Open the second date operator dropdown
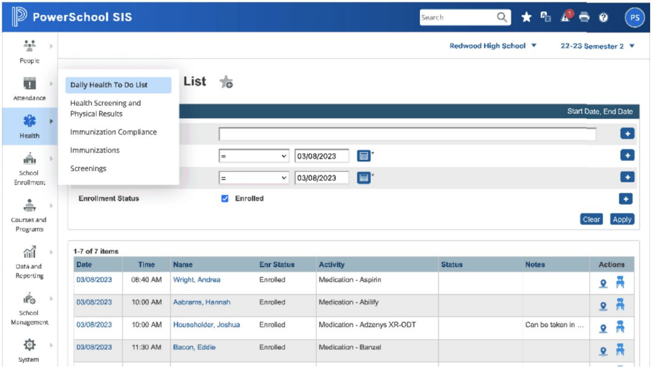 253,178
